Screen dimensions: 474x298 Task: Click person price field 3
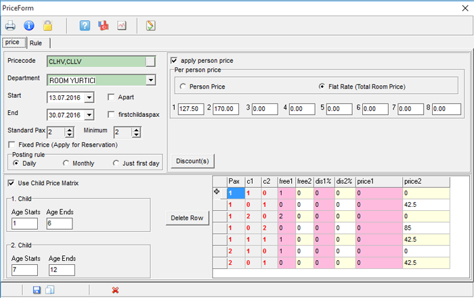265,109
